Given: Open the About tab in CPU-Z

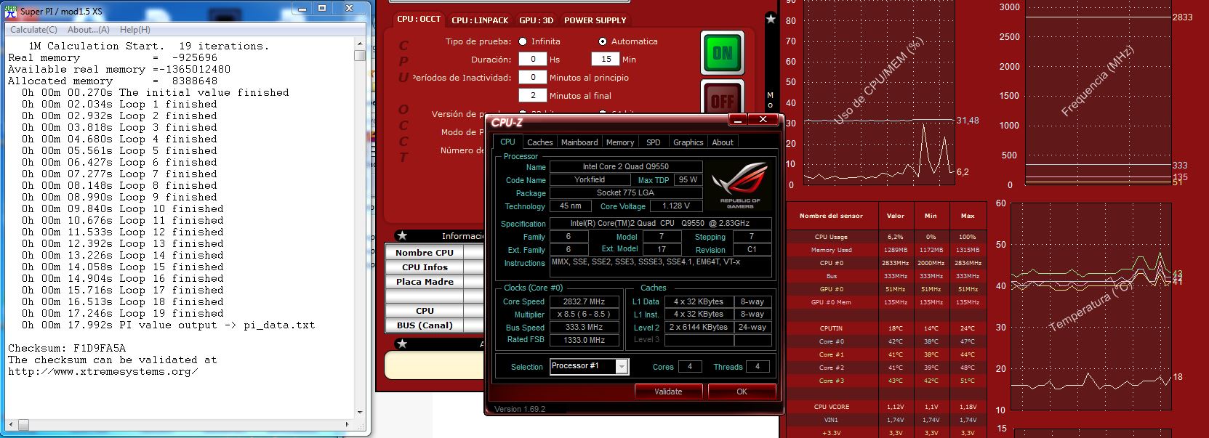Looking at the screenshot, I should click(x=723, y=142).
